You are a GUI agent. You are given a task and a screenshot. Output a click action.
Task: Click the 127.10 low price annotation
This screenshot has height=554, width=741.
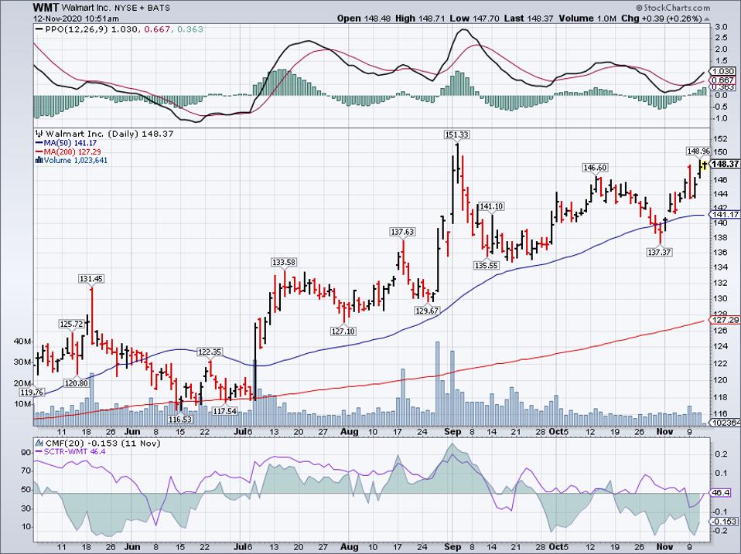(x=343, y=331)
